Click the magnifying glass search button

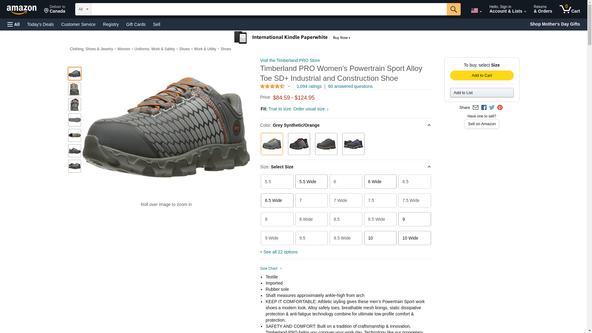point(453,9)
